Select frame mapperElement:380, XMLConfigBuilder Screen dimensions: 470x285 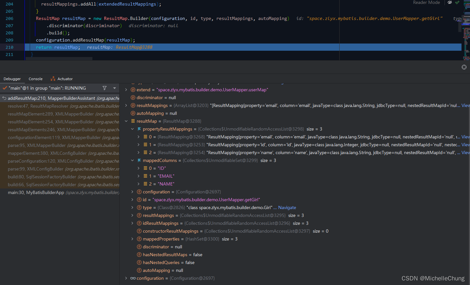click(59, 153)
